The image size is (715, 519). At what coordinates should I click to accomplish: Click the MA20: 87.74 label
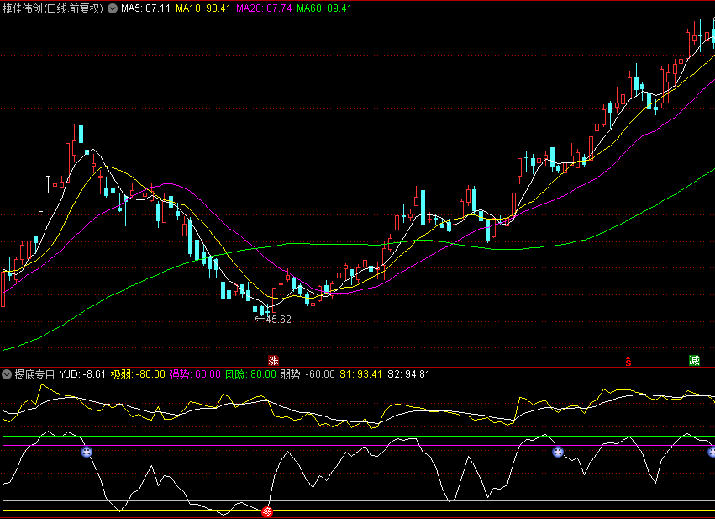(264, 8)
